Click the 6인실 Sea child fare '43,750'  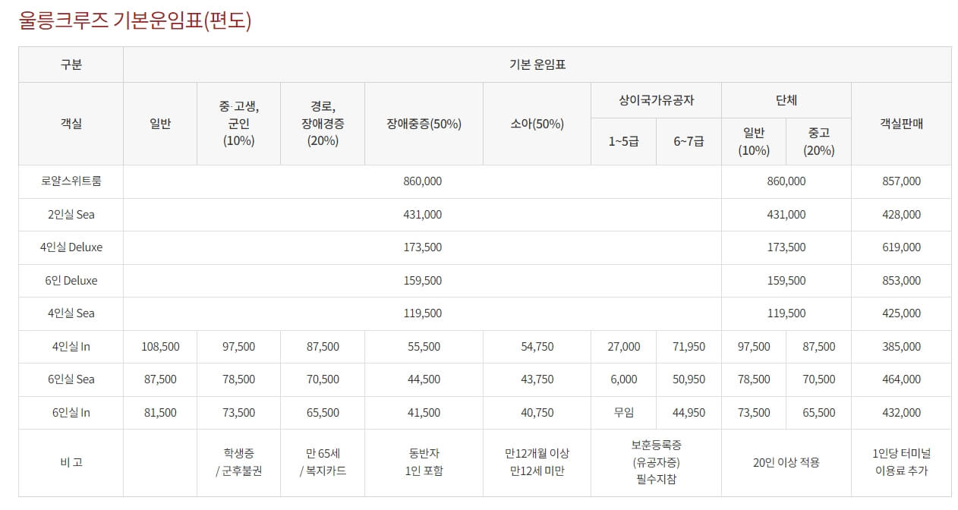pos(537,379)
